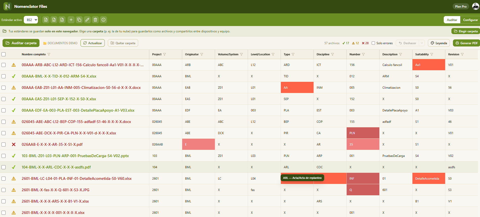The height and width of the screenshot is (217, 480).
Task: Duplicate the active standard
Action: pos(79,20)
